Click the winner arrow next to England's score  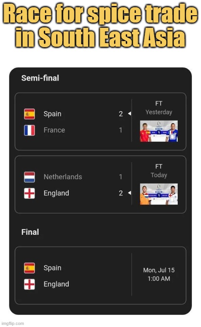click(129, 193)
